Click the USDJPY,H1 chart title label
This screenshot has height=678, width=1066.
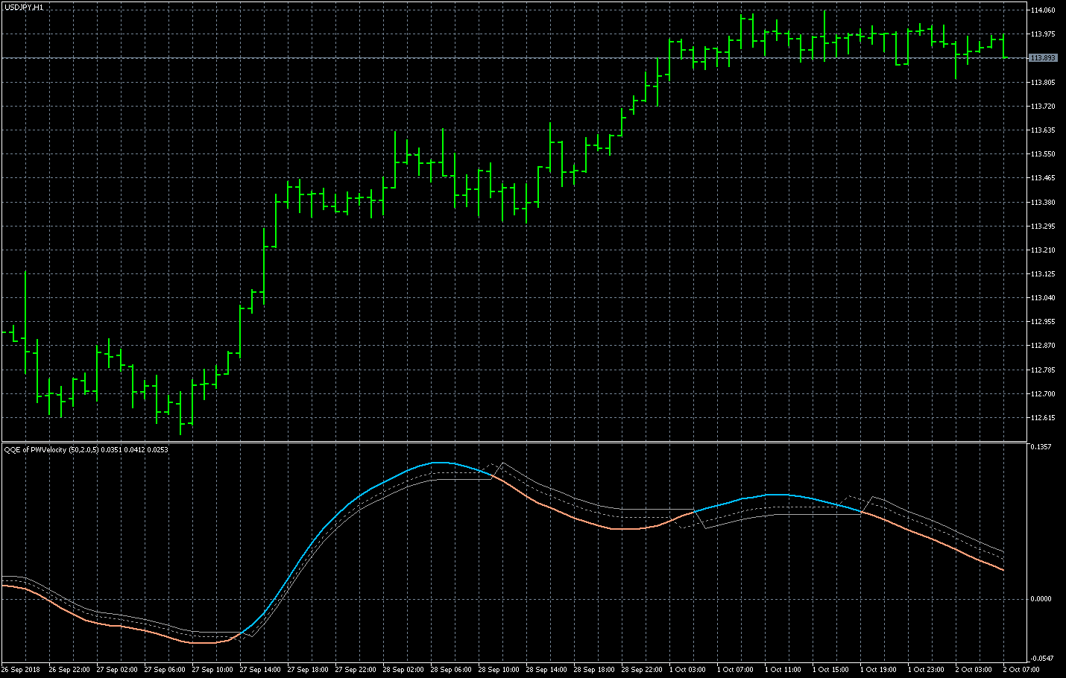pos(24,7)
